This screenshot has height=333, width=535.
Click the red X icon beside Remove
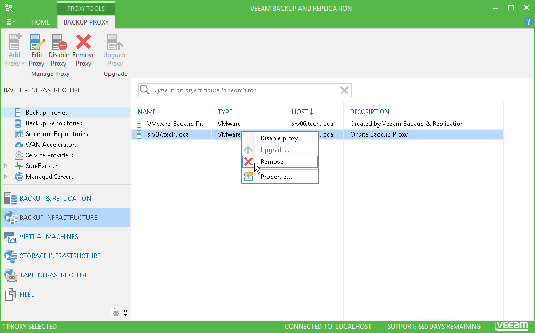(x=248, y=162)
